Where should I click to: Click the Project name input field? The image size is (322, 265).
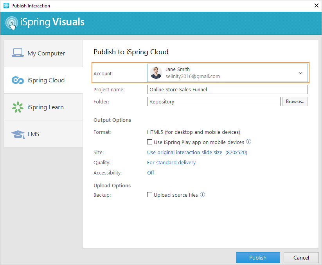(x=227, y=89)
